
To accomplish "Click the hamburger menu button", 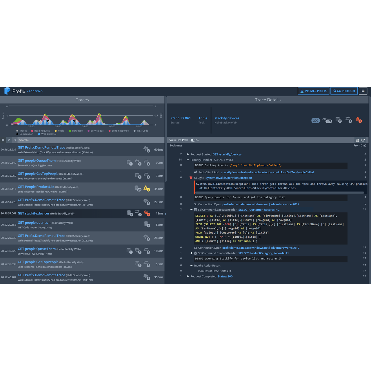I will pos(363,91).
